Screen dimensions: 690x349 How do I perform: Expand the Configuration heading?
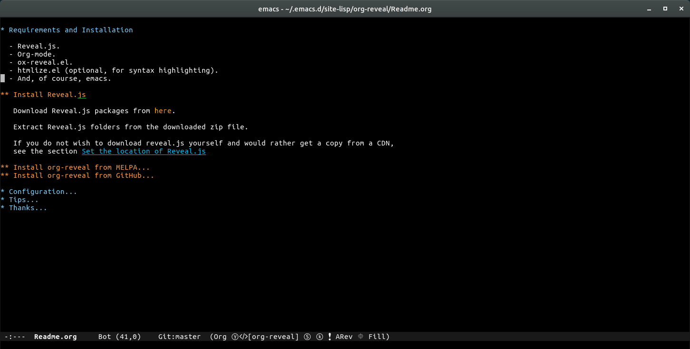(39, 192)
